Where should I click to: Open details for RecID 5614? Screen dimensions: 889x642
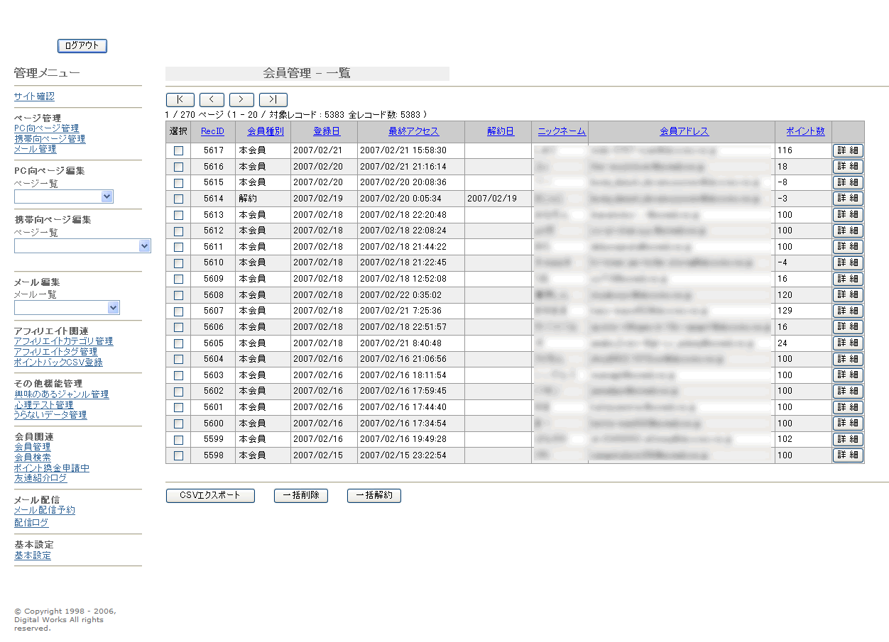click(848, 199)
